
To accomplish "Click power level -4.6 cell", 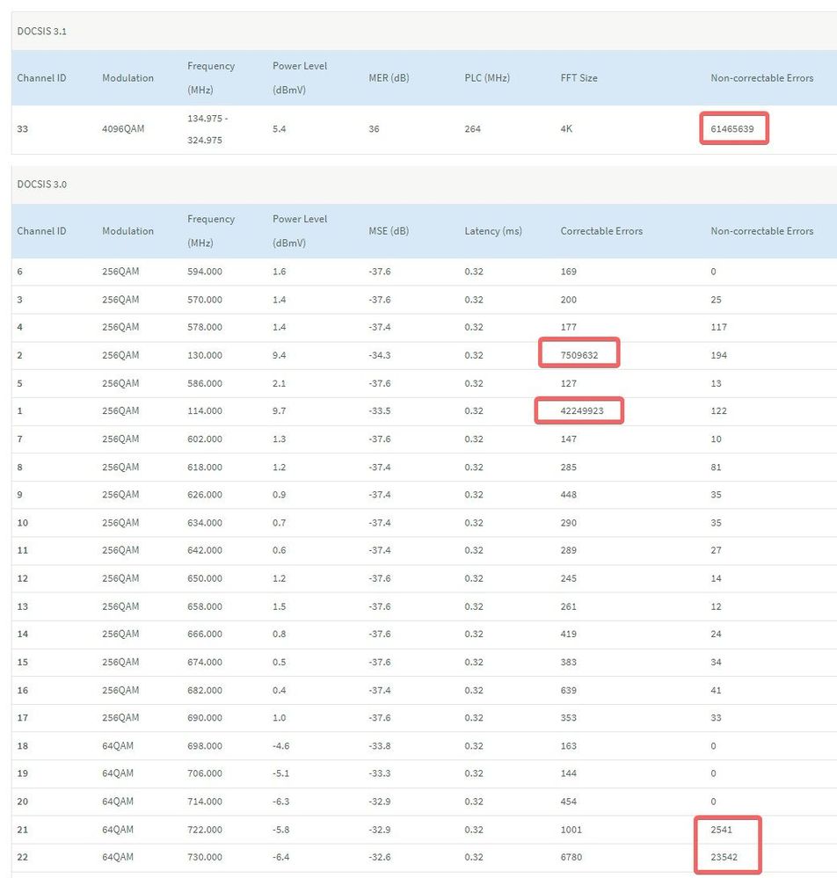I will [280, 746].
